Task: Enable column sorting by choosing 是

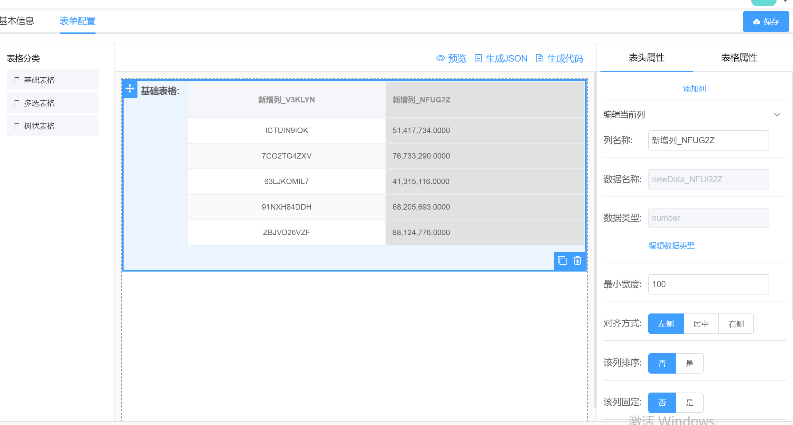Action: (x=689, y=363)
